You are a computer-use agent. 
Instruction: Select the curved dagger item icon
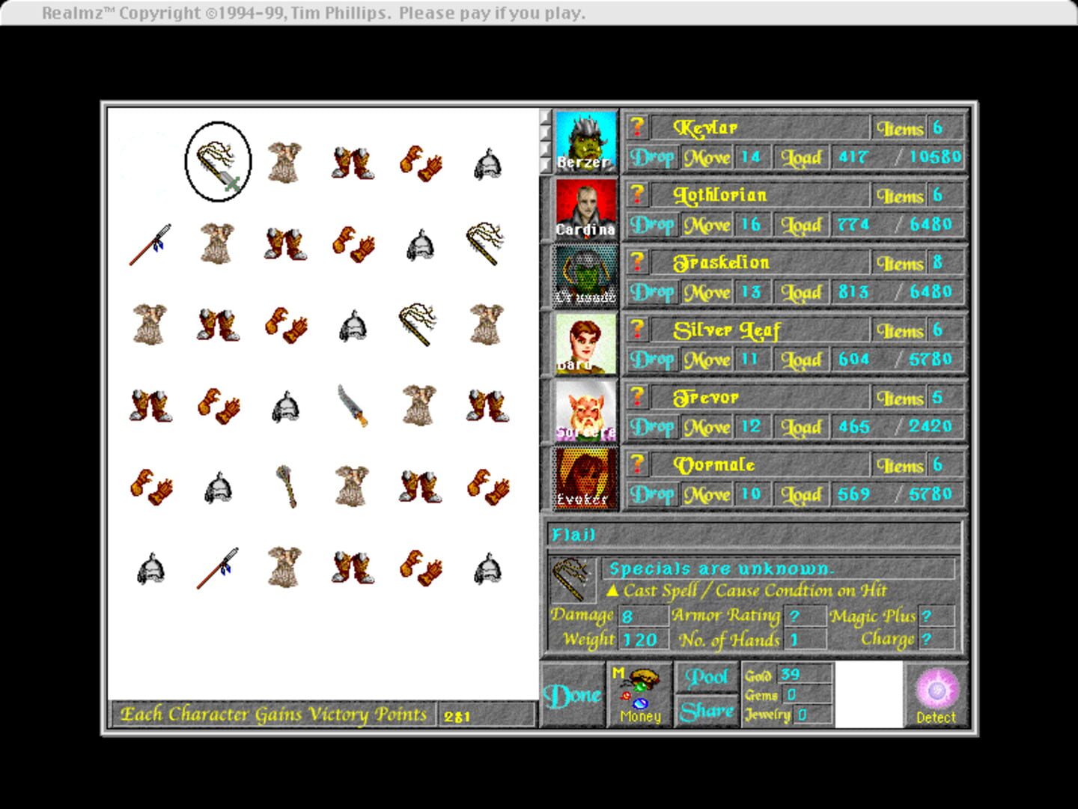352,403
